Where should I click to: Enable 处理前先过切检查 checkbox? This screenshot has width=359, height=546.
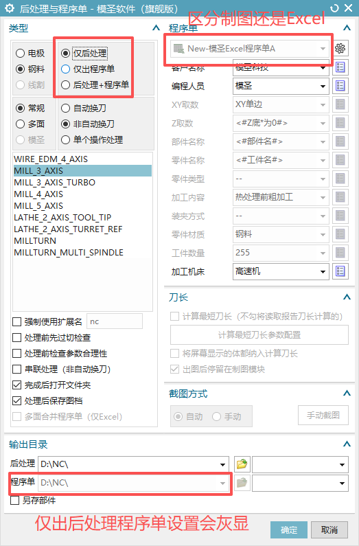pos(51,337)
